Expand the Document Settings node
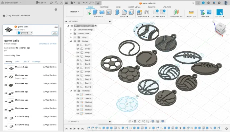 pos(71,29)
